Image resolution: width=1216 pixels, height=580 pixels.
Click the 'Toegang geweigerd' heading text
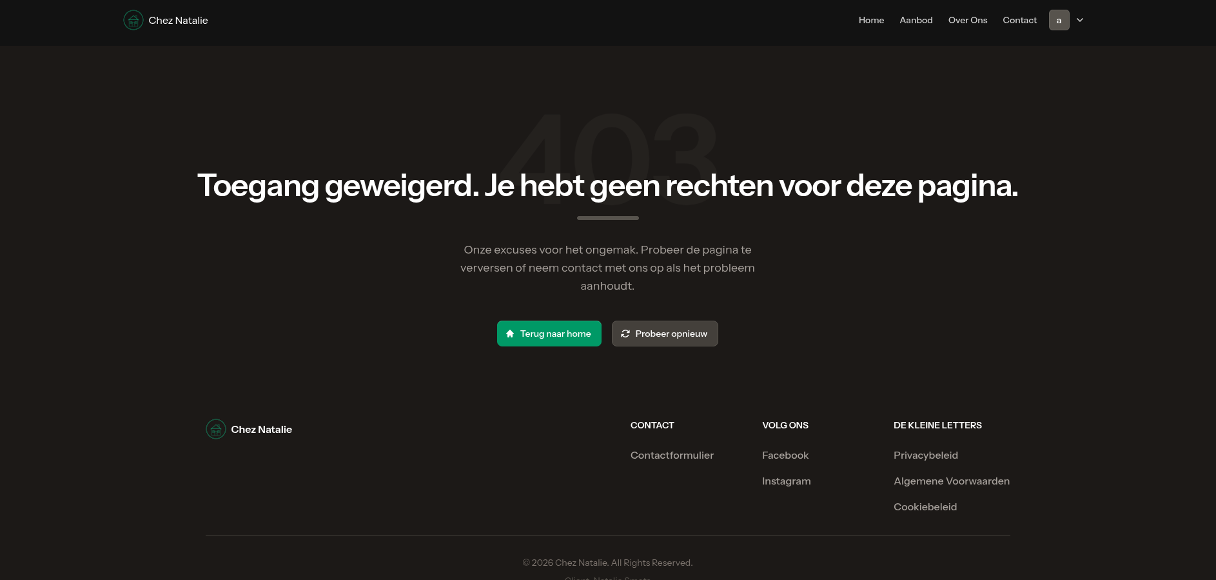pyautogui.click(x=607, y=186)
